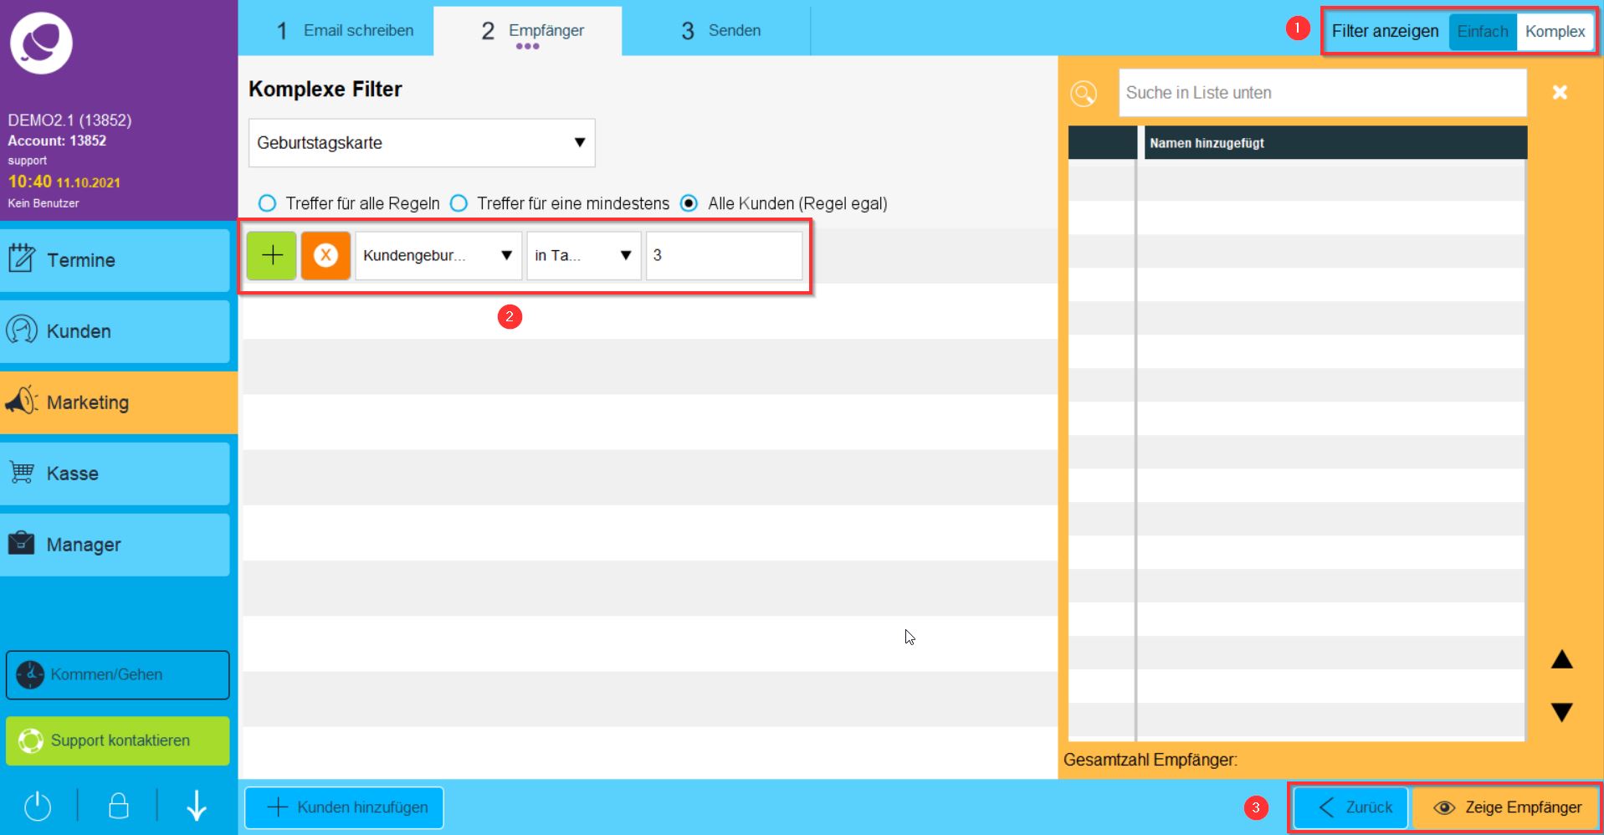
Task: Click down arrow icon in bottom bar
Action: pos(197,806)
